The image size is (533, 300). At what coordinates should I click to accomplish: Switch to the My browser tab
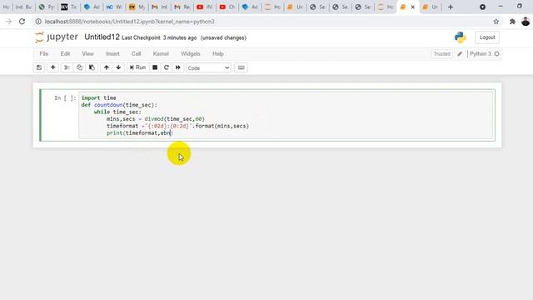(x=137, y=7)
